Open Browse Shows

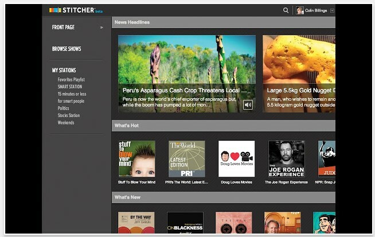(x=67, y=49)
